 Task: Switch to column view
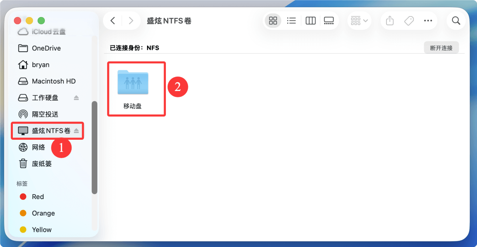tap(310, 21)
